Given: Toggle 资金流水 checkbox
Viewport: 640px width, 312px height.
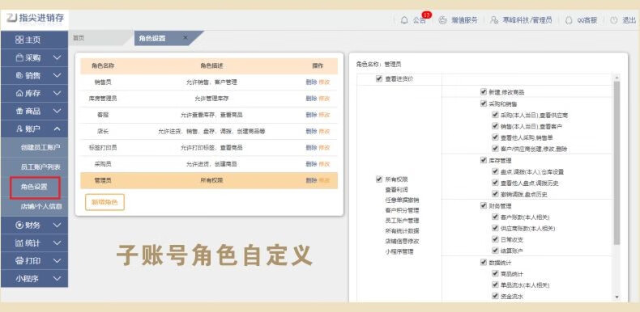Looking at the screenshot, I should tap(495, 296).
